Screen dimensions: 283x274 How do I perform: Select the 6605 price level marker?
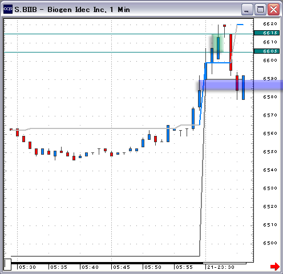pos(266,51)
